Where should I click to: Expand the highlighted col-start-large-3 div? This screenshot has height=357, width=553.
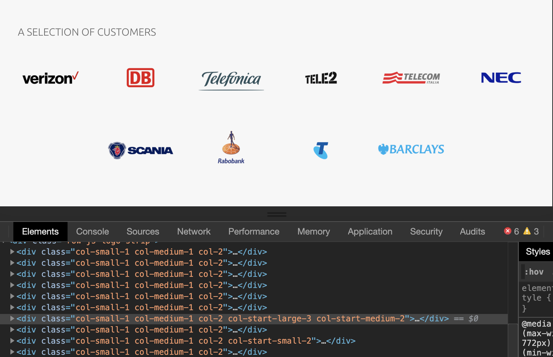coord(12,318)
